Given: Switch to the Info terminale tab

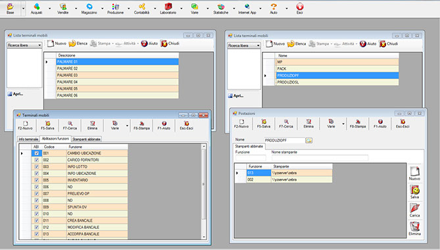Looking at the screenshot, I should point(28,139).
